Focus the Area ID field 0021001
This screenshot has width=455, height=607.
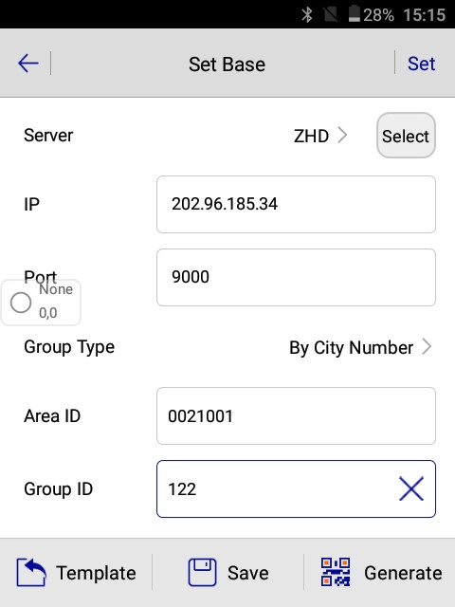click(x=296, y=415)
